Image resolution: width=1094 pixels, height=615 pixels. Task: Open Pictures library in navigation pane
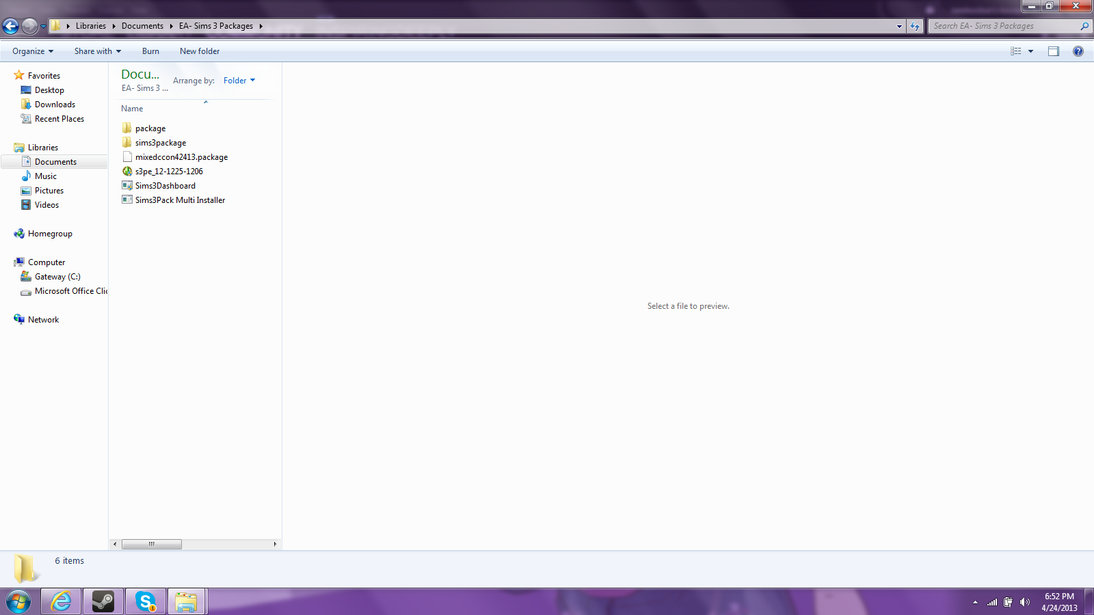point(49,191)
